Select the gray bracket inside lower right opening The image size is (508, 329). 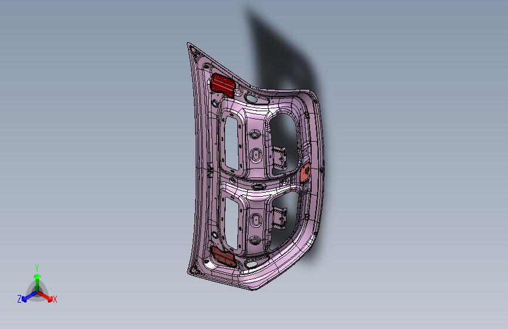click(279, 218)
